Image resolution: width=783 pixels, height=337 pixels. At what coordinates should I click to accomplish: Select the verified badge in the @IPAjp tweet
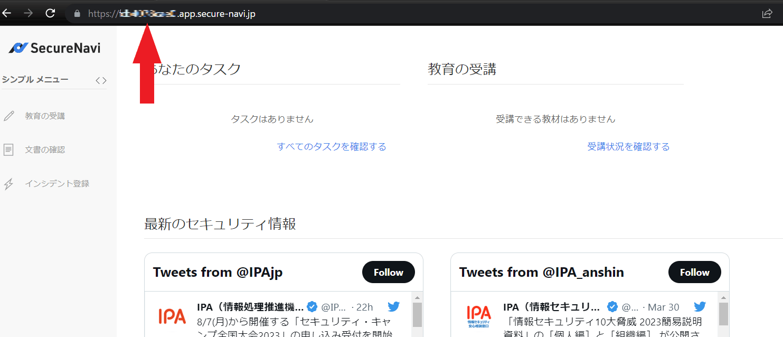[312, 307]
